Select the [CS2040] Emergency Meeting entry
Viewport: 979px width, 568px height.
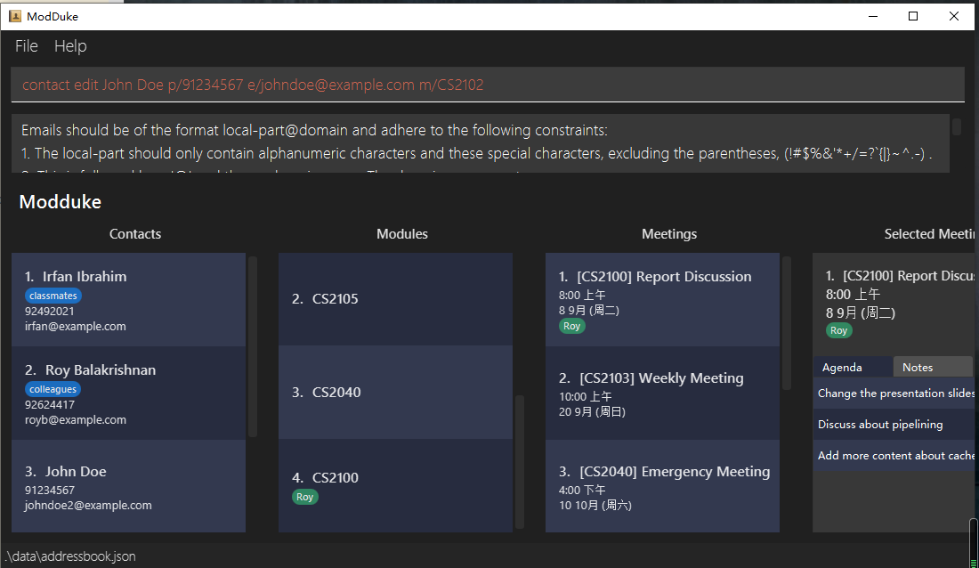[x=662, y=486]
